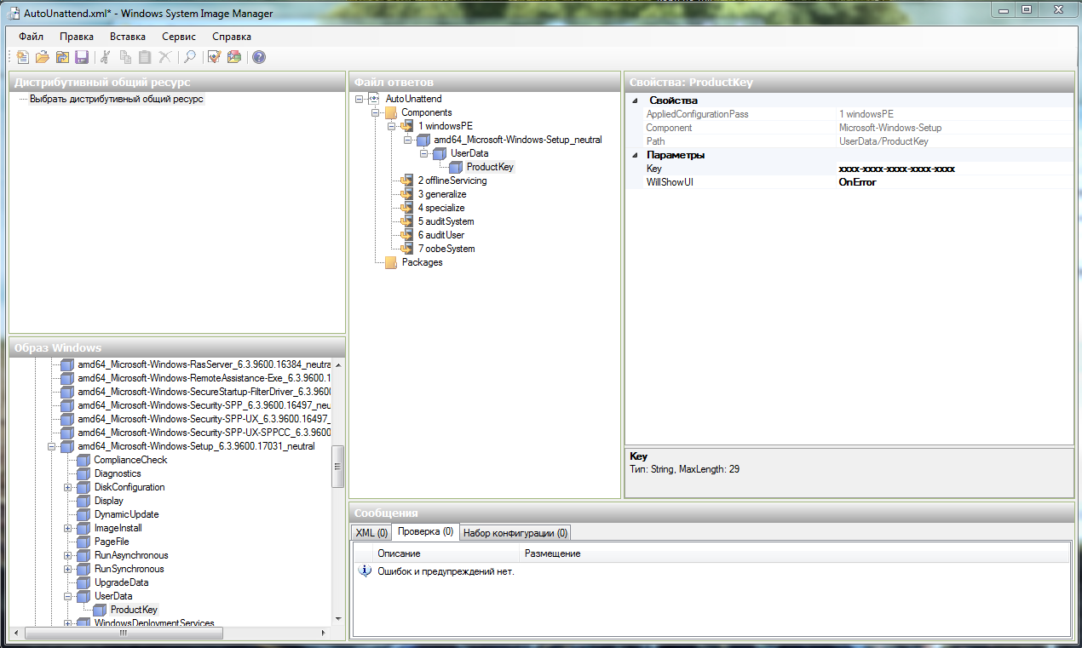Image resolution: width=1082 pixels, height=648 pixels.
Task: Open Help with the question mark icon
Action: tap(259, 57)
